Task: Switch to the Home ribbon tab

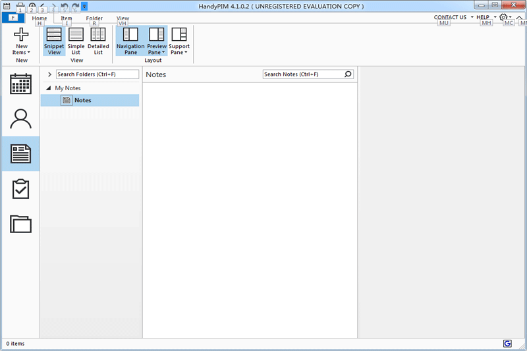Action: click(x=40, y=18)
